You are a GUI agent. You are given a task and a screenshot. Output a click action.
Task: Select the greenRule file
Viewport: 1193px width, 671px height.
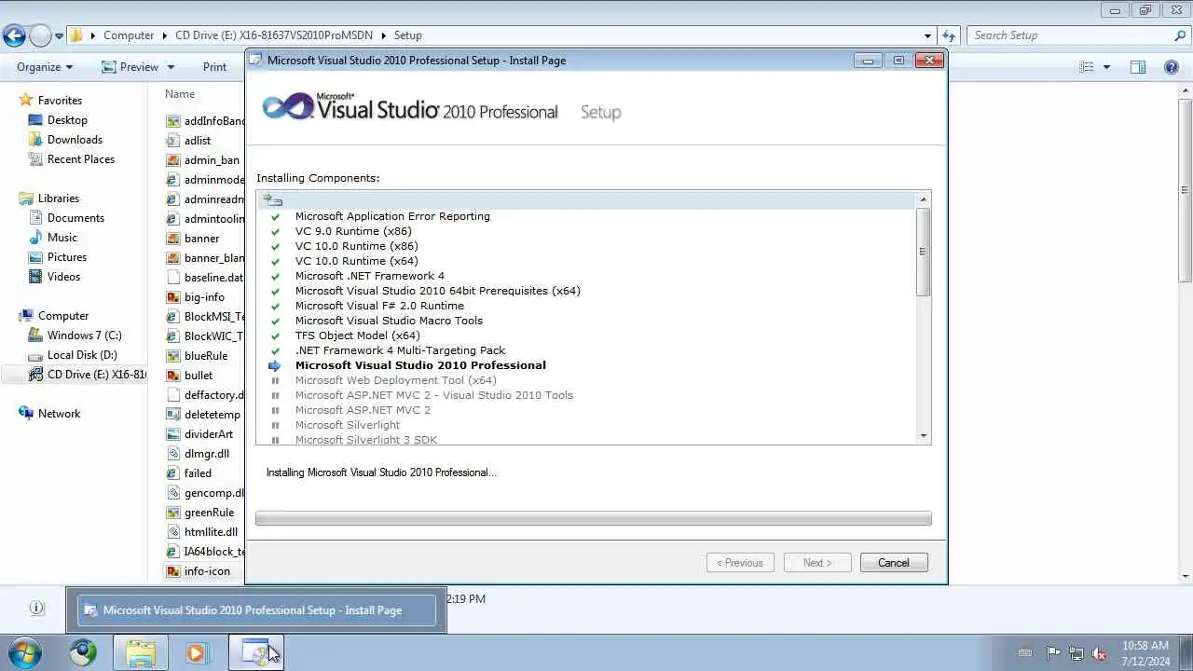209,513
